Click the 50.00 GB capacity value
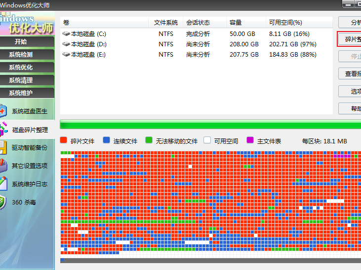 click(x=242, y=34)
